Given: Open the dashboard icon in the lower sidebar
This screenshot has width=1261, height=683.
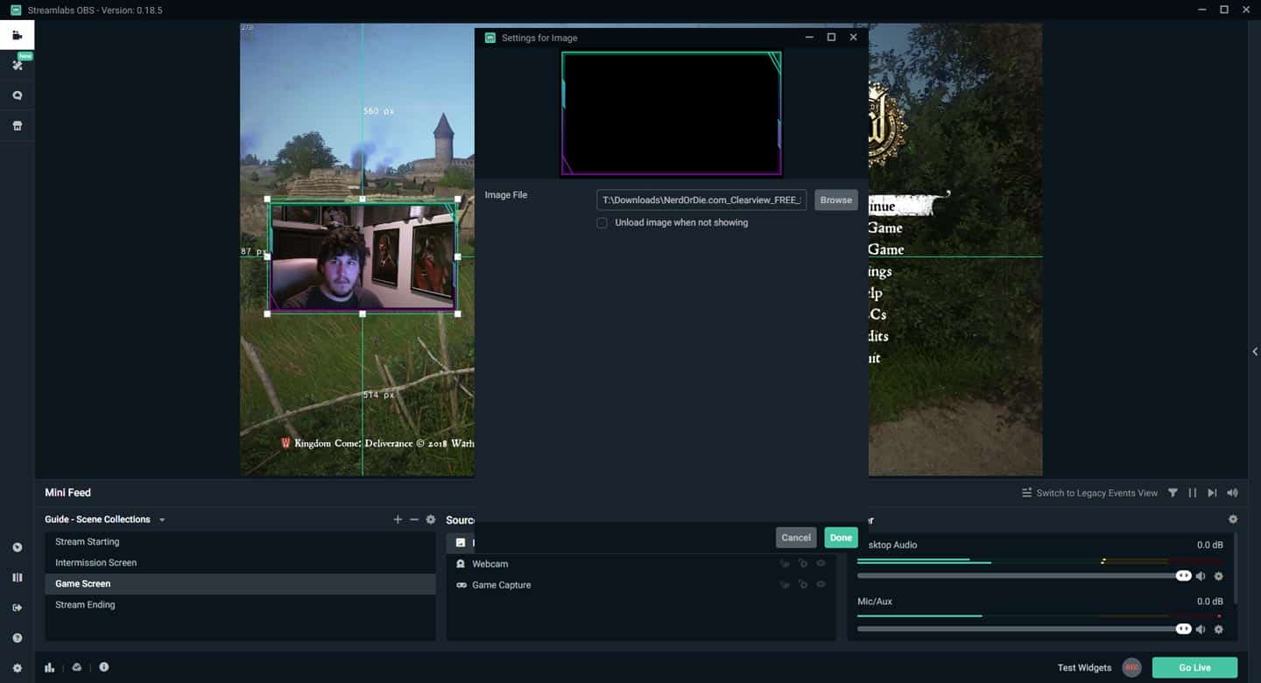Looking at the screenshot, I should click(x=17, y=547).
